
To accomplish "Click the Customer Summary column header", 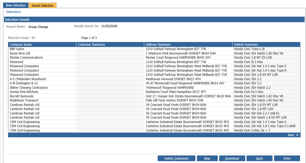I will [x=110, y=44].
